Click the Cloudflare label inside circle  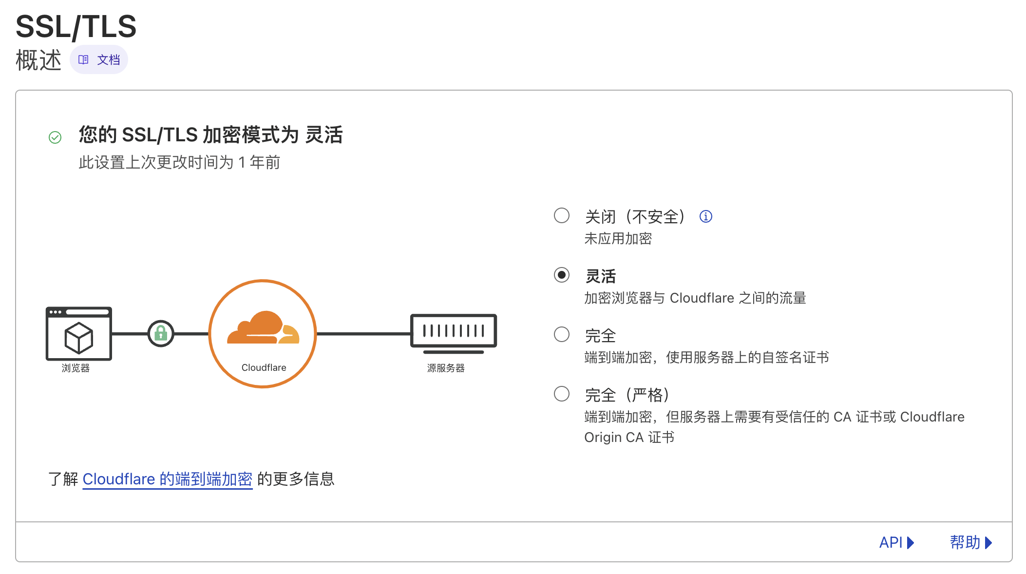coord(264,367)
